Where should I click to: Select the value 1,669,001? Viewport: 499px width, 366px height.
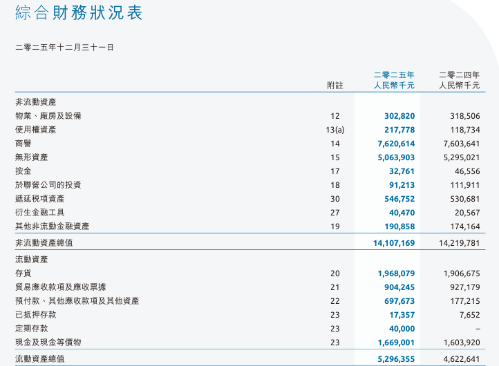click(x=396, y=343)
